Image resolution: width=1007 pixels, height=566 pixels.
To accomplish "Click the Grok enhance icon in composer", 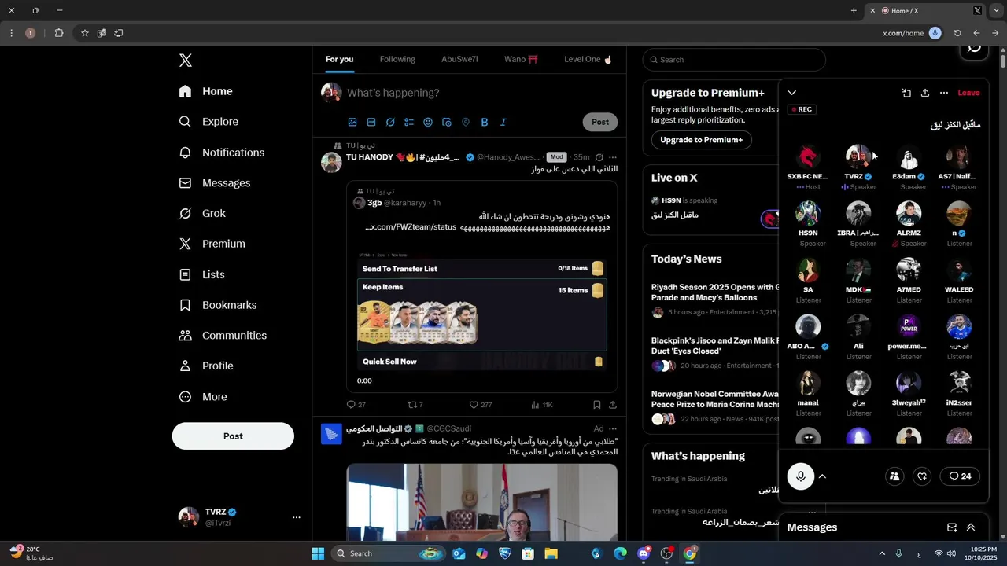I will pos(390,123).
